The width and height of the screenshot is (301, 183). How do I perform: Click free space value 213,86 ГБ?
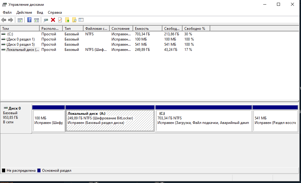click(172, 34)
